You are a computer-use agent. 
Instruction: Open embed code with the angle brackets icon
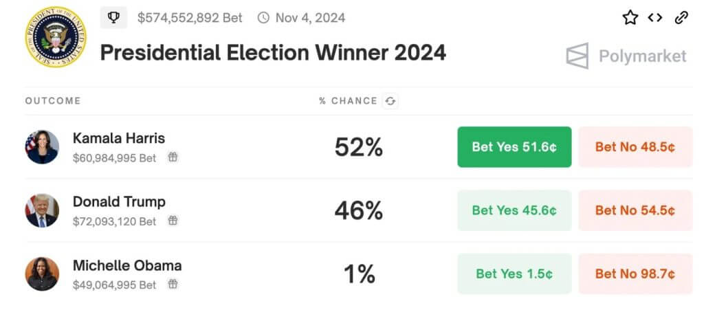click(x=655, y=17)
